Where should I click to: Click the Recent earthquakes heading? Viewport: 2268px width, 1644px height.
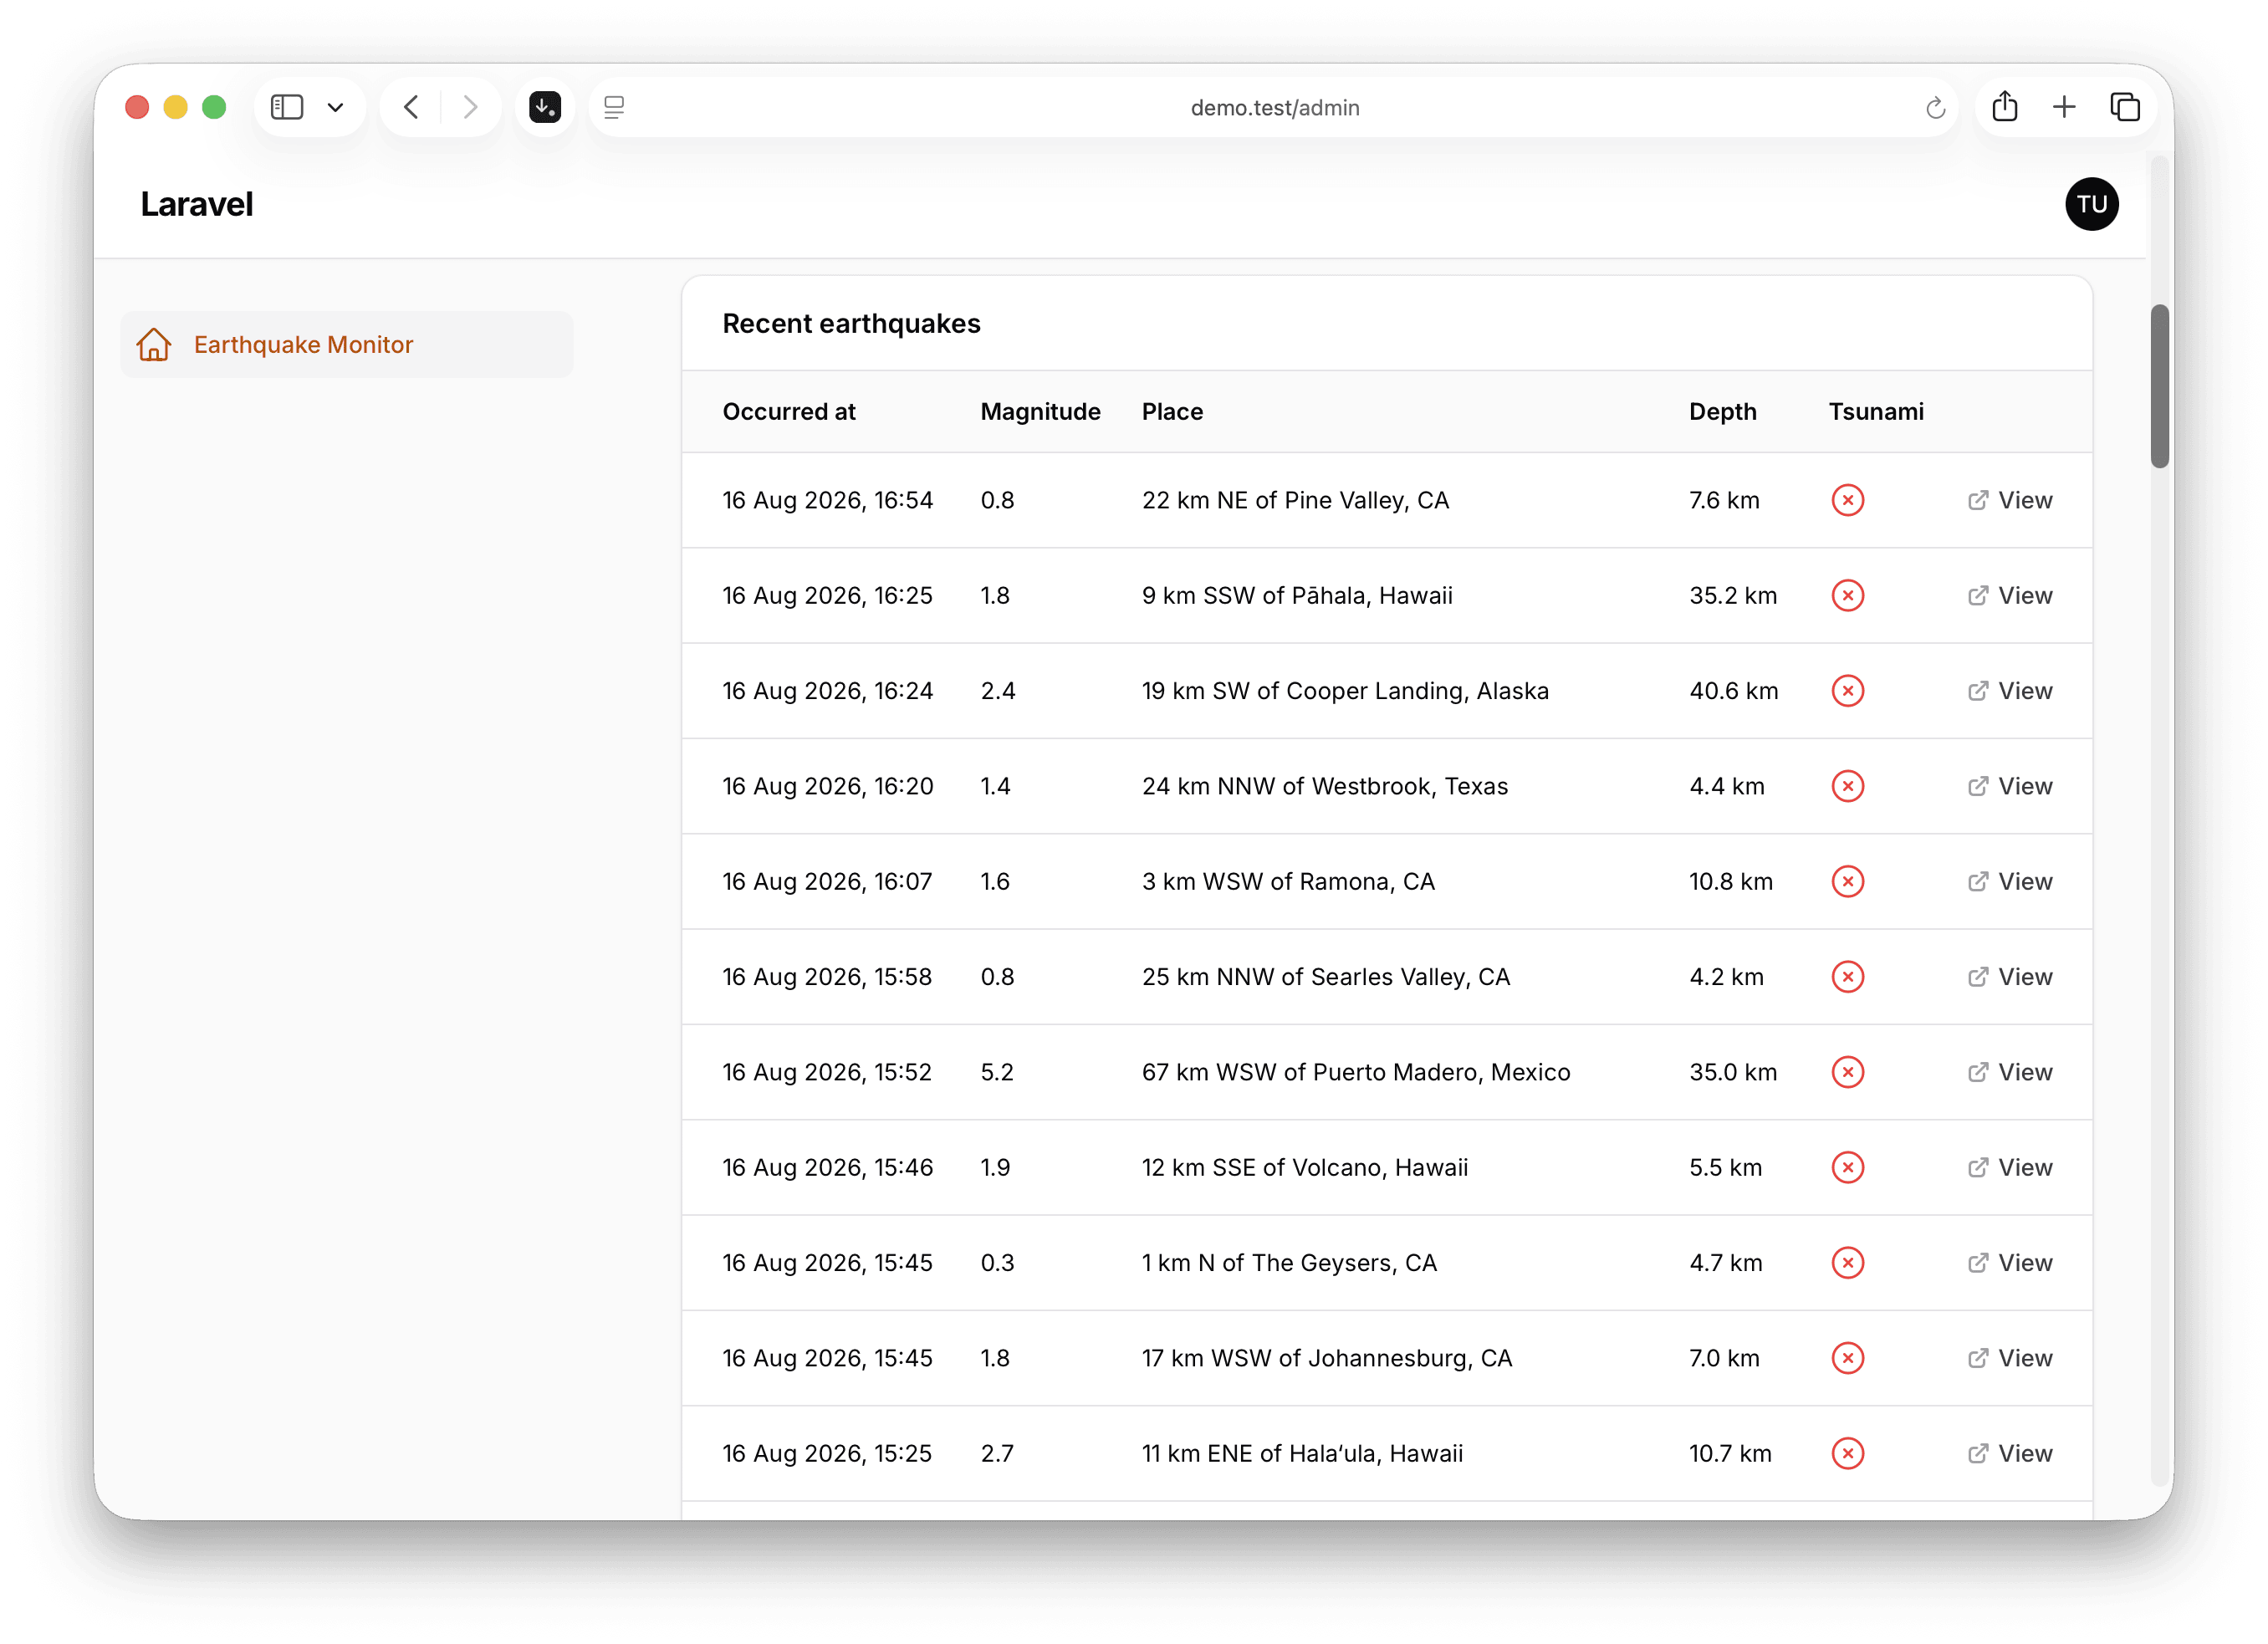[851, 324]
